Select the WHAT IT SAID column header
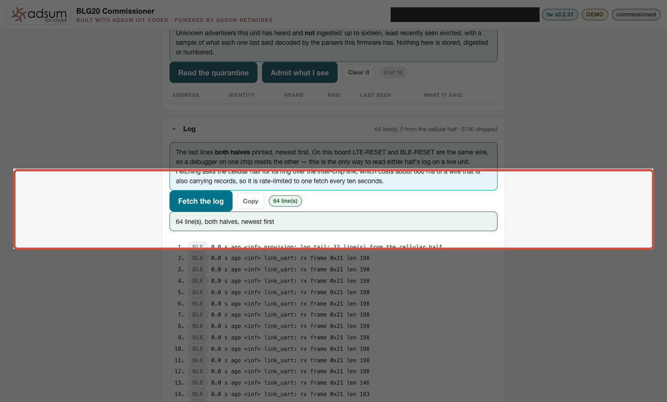Viewport: 667px width, 402px height. pos(443,95)
